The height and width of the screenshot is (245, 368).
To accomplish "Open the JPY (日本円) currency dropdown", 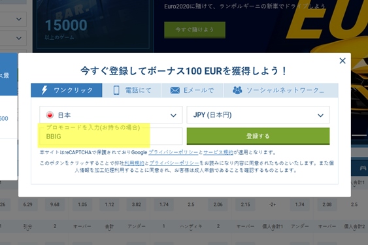I will pyautogui.click(x=258, y=115).
